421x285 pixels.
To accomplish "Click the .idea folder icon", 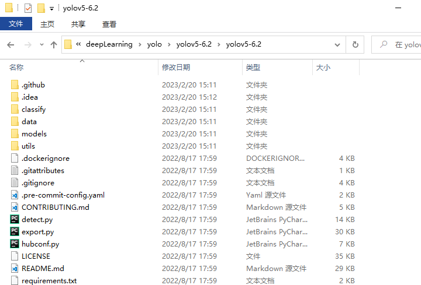I will click(x=15, y=97).
